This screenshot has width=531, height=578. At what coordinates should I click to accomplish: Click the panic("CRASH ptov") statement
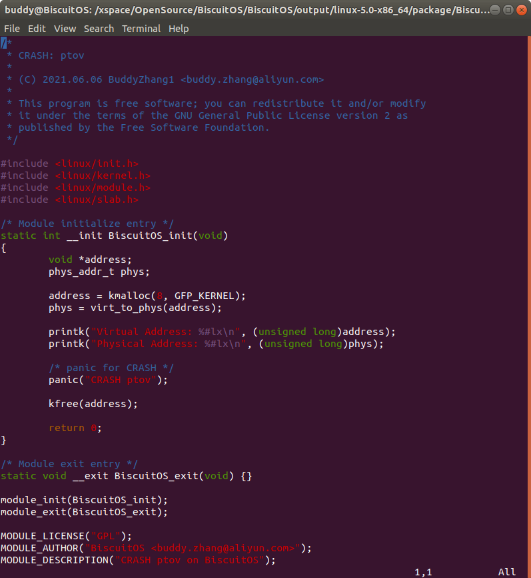pyautogui.click(x=108, y=380)
